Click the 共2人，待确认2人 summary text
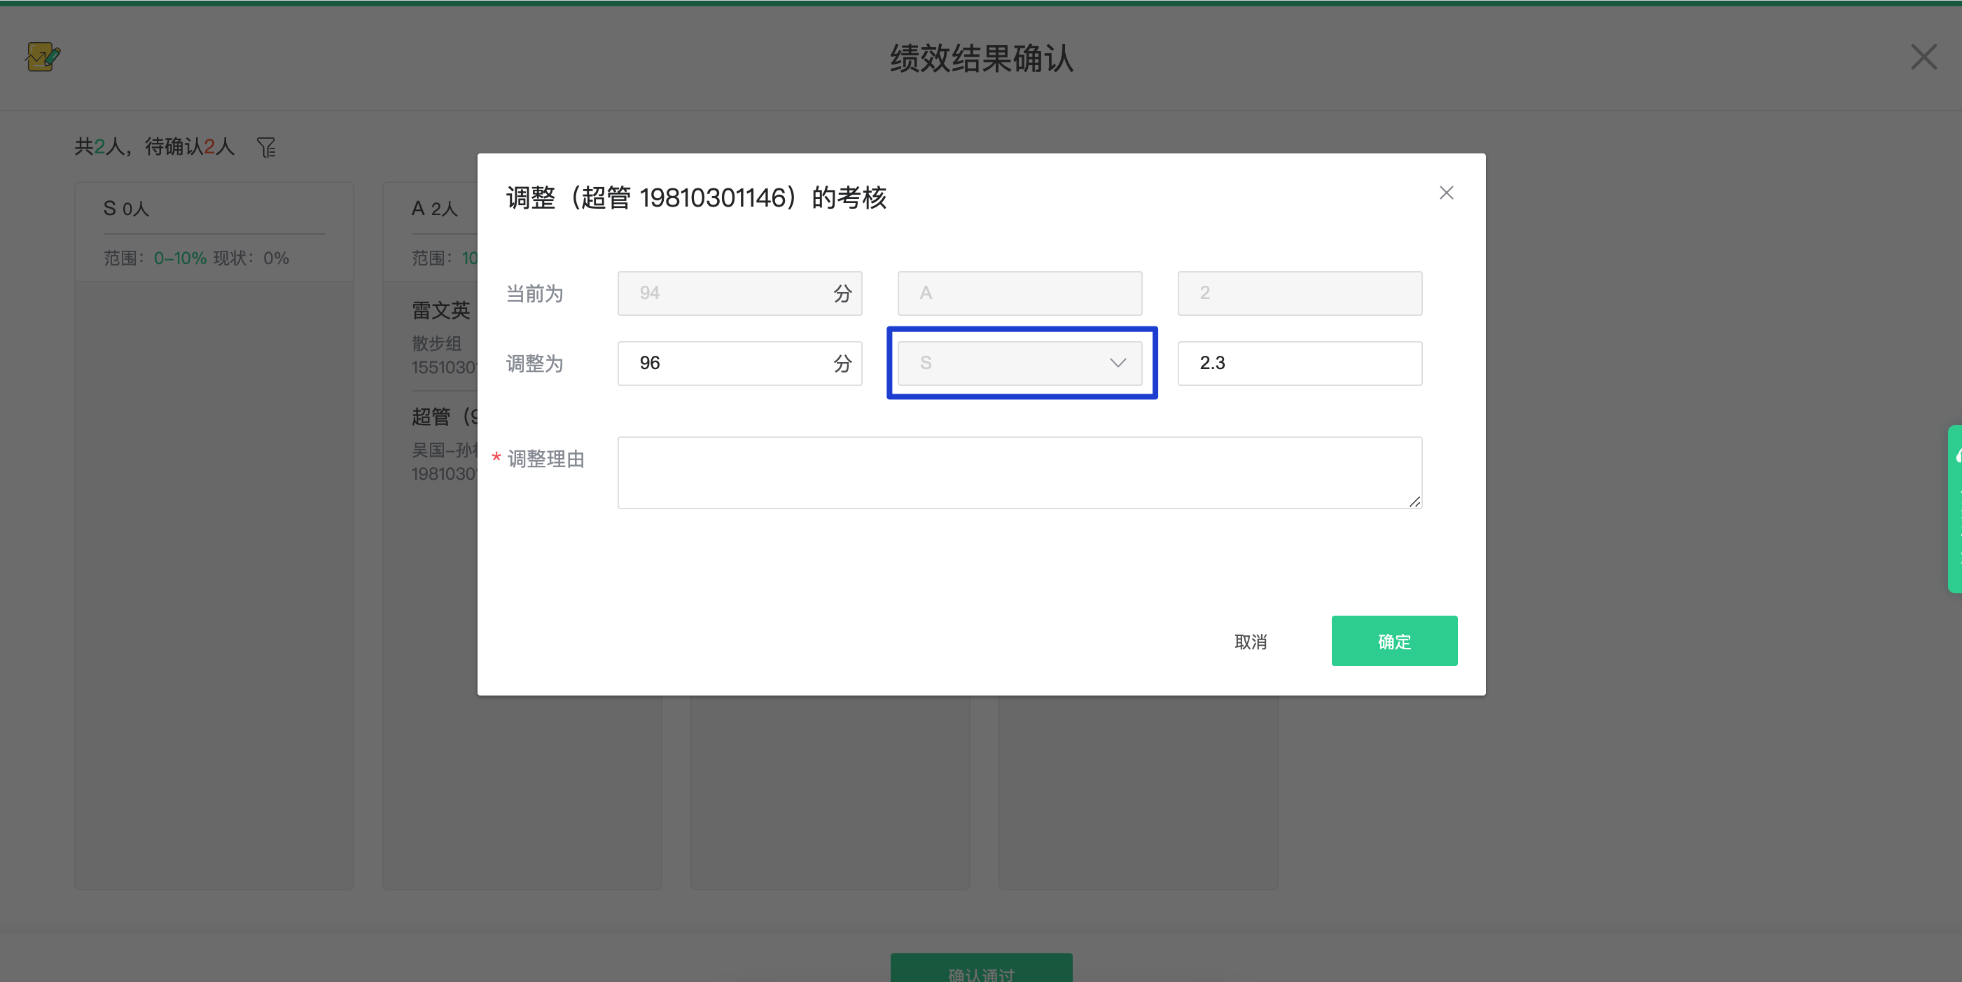This screenshot has height=982, width=1962. point(154,146)
